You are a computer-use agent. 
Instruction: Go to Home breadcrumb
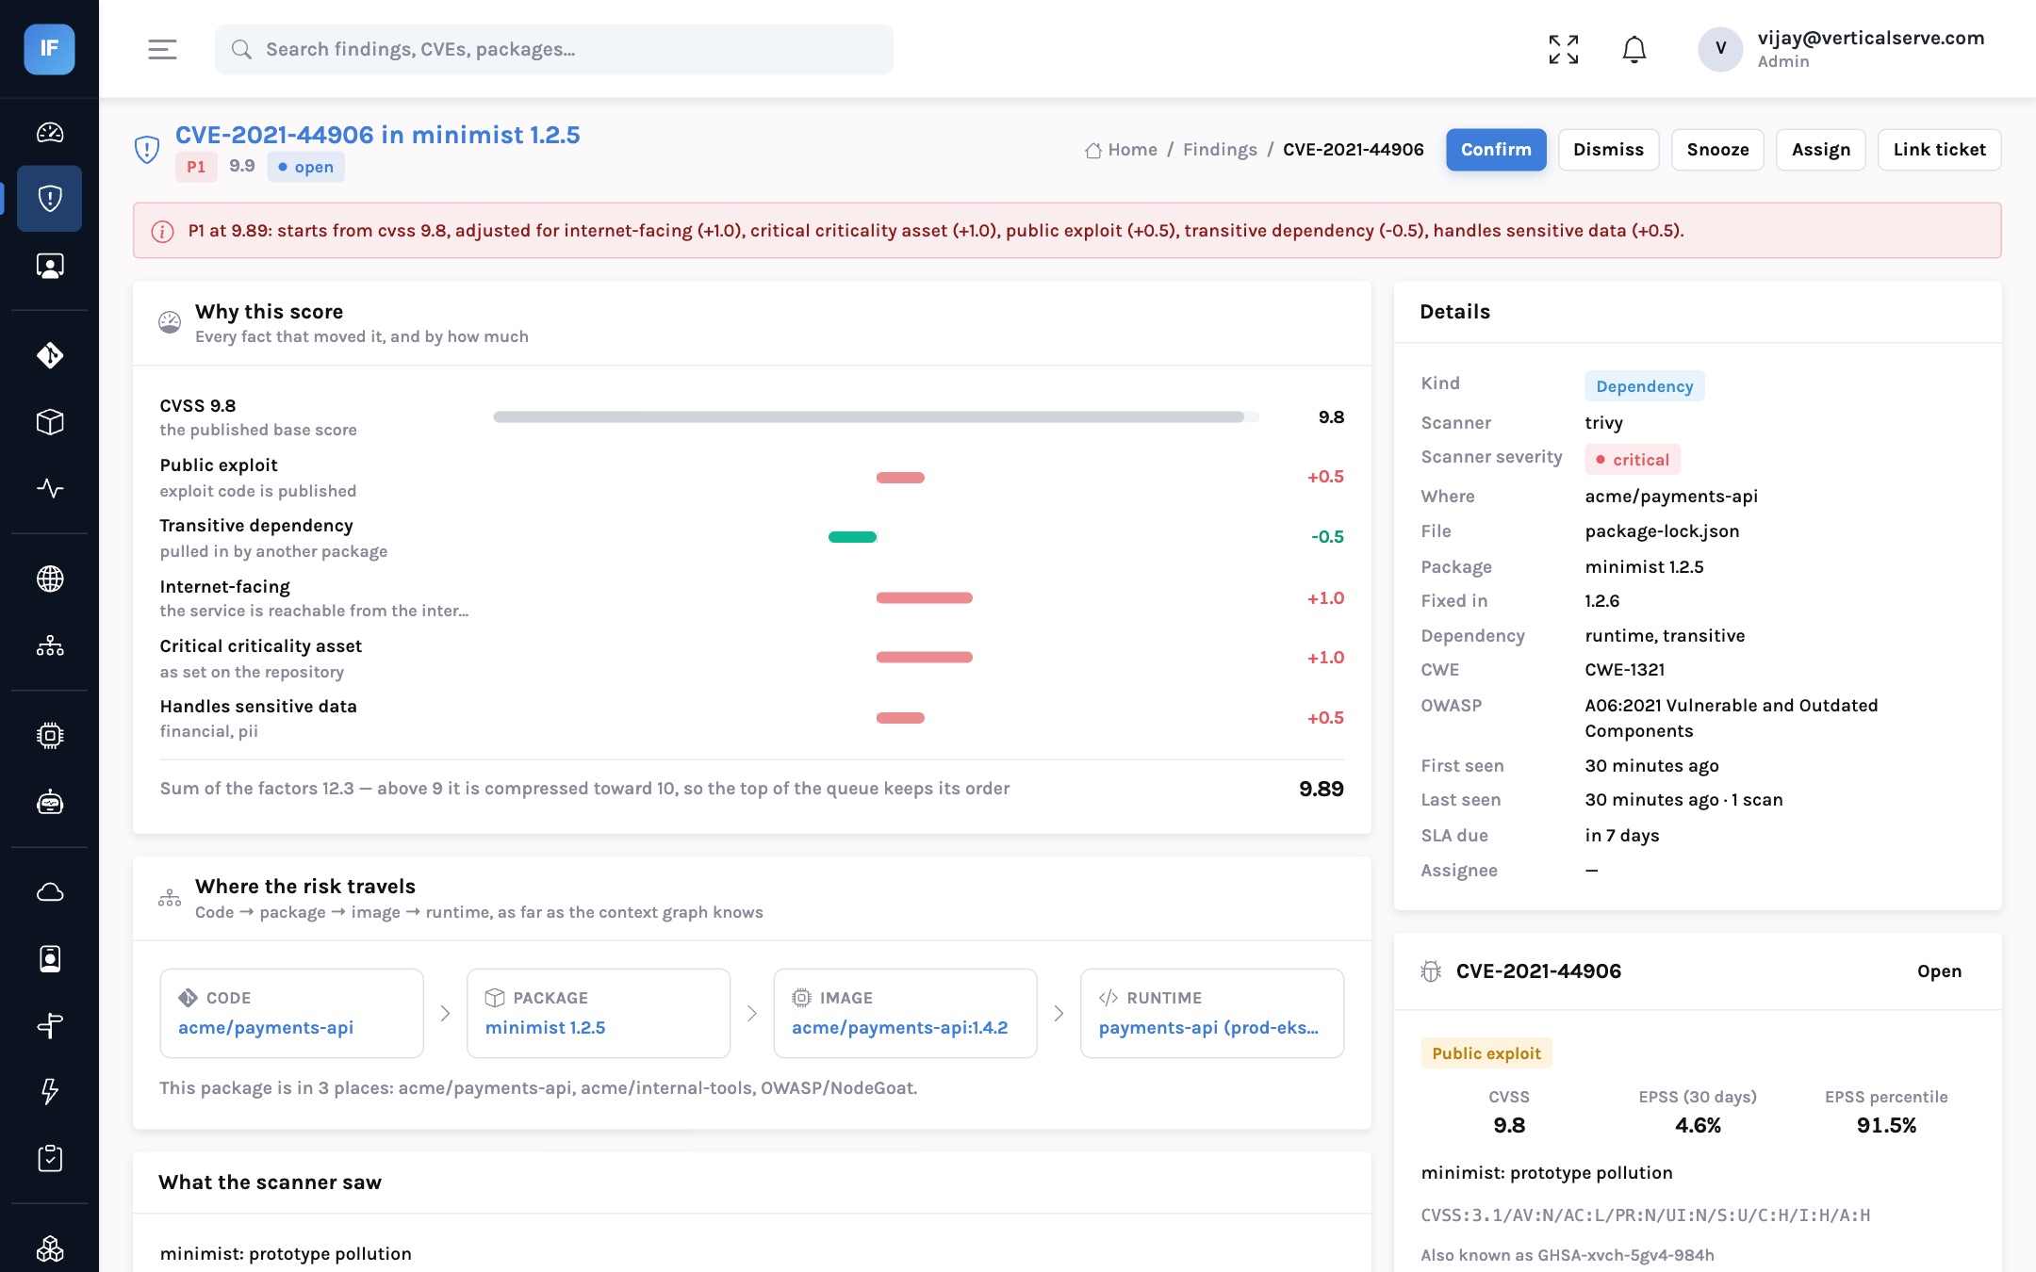(x=1121, y=150)
